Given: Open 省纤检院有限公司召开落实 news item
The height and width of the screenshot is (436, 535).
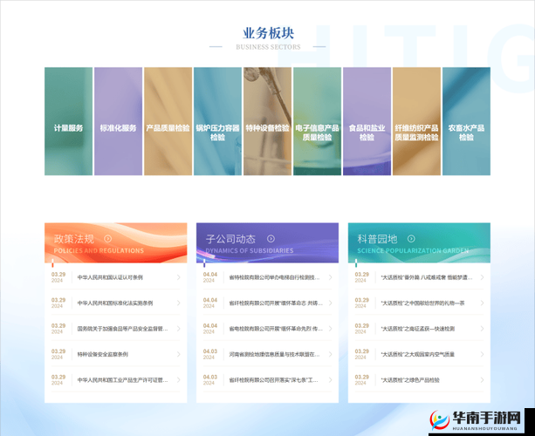Looking at the screenshot, I should pyautogui.click(x=273, y=379).
